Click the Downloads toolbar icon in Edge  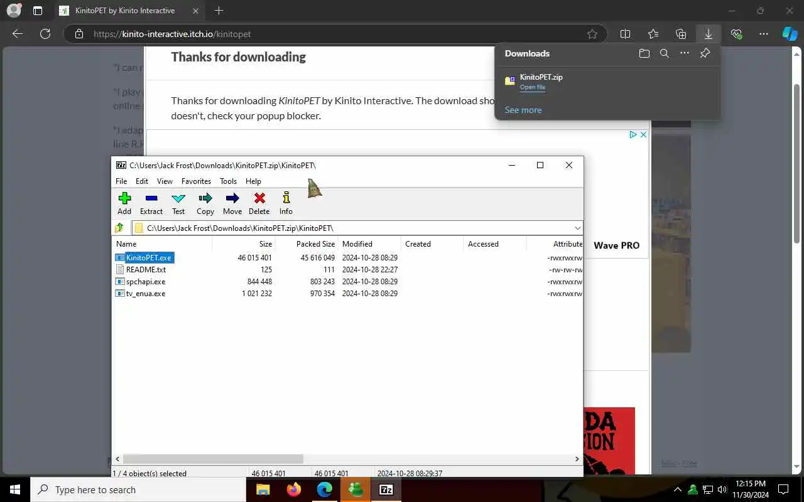pos(709,34)
